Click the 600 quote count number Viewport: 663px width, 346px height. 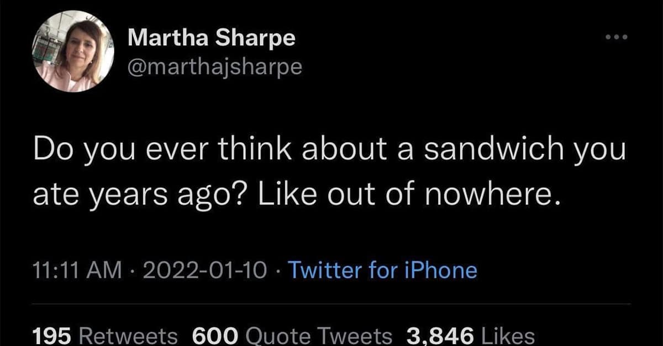tap(214, 336)
